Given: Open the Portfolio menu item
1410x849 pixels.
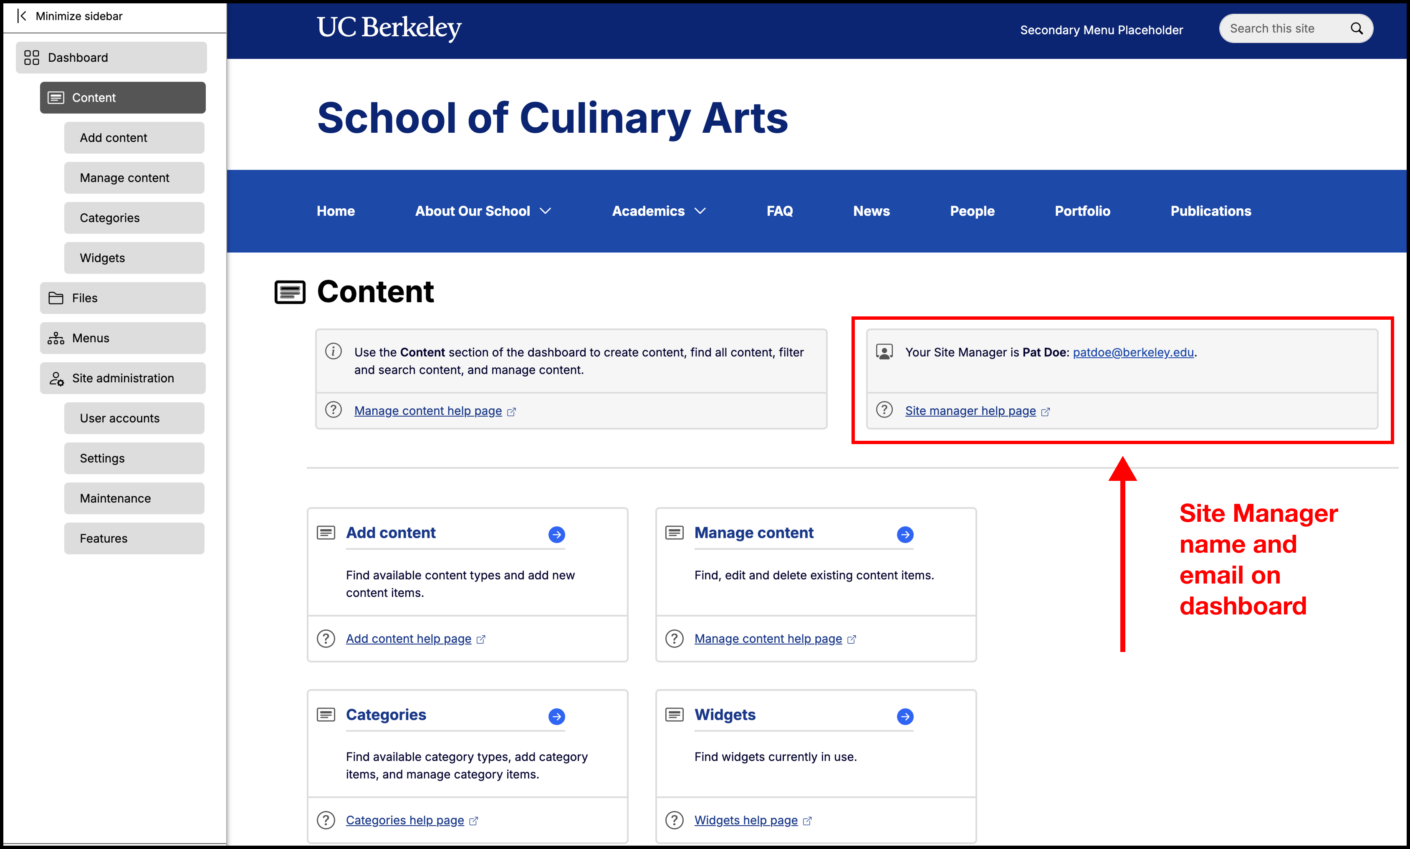Looking at the screenshot, I should 1082,211.
